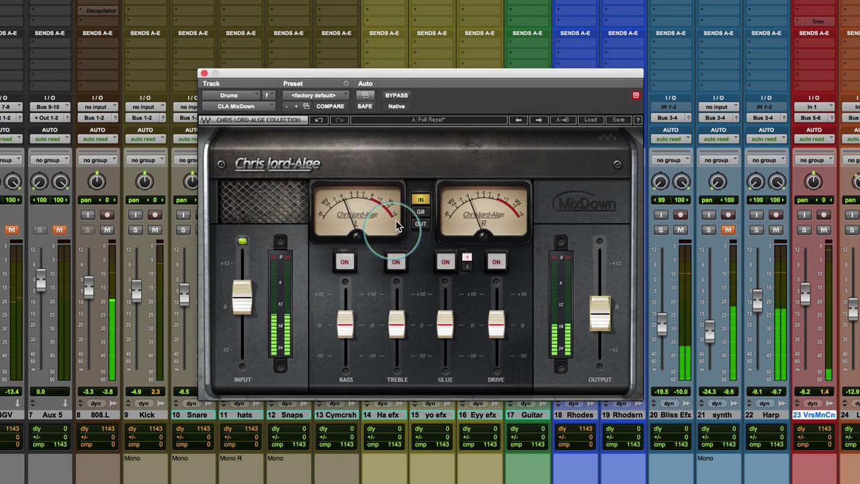
Task: Click the pan knob on the VrsMnCn track
Action: pyautogui.click(x=813, y=181)
